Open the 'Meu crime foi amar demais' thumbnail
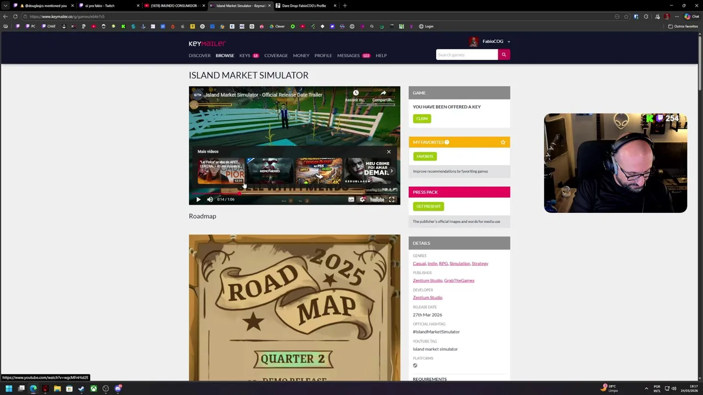The height and width of the screenshot is (395, 703). tap(369, 171)
